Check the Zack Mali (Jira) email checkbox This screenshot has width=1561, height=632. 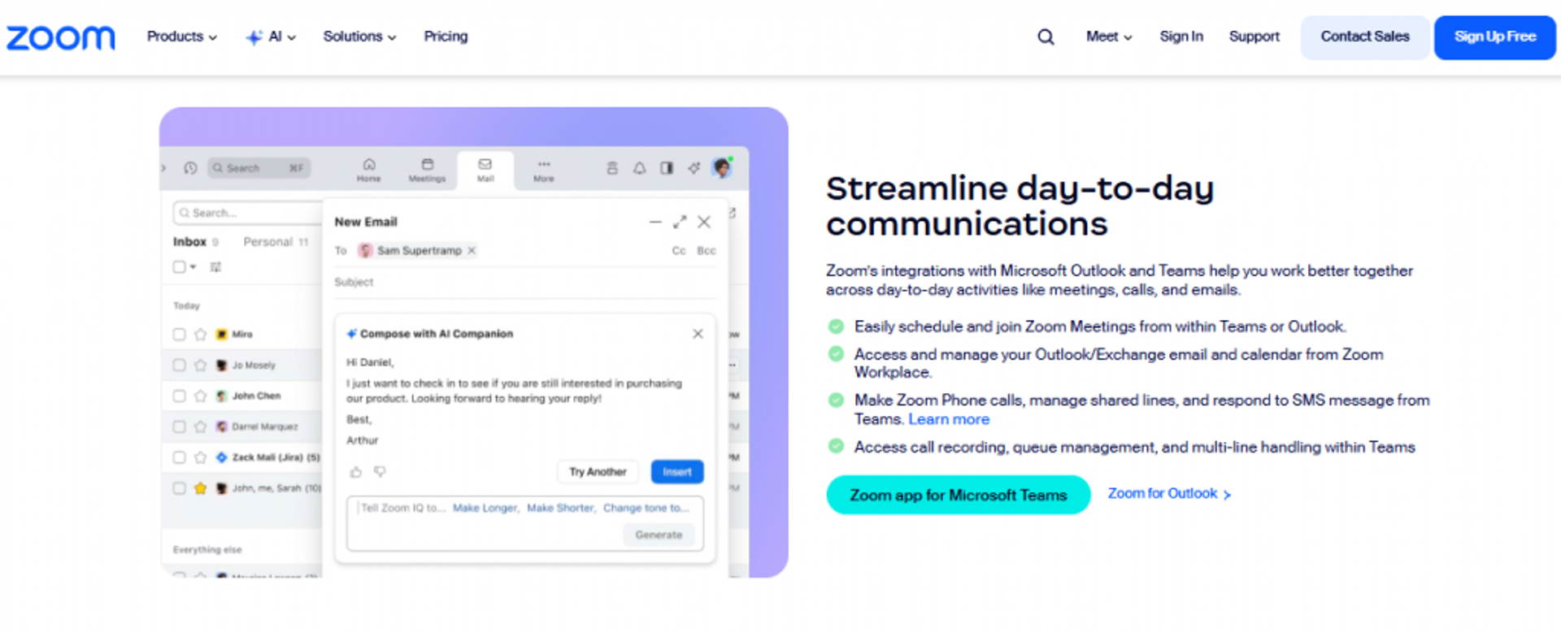(179, 457)
